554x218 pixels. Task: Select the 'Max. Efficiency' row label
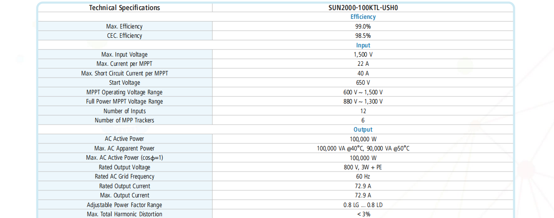[125, 26]
